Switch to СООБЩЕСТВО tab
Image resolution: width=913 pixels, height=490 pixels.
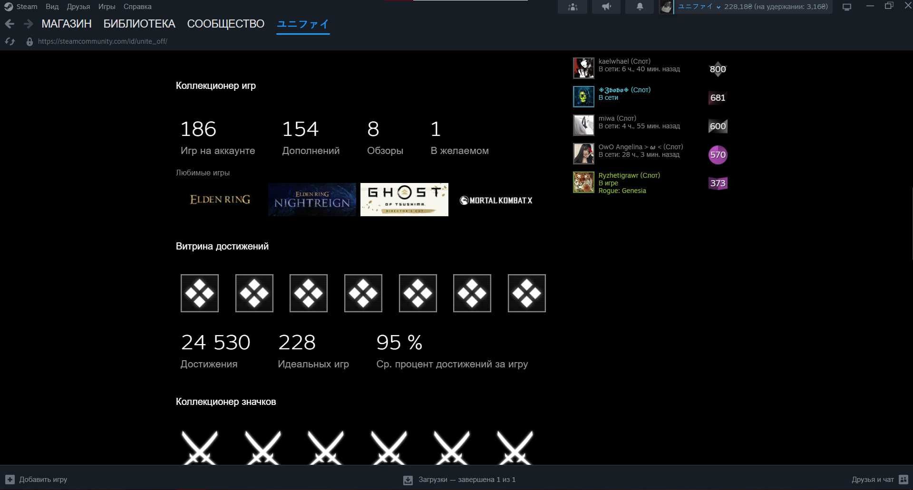[226, 24]
